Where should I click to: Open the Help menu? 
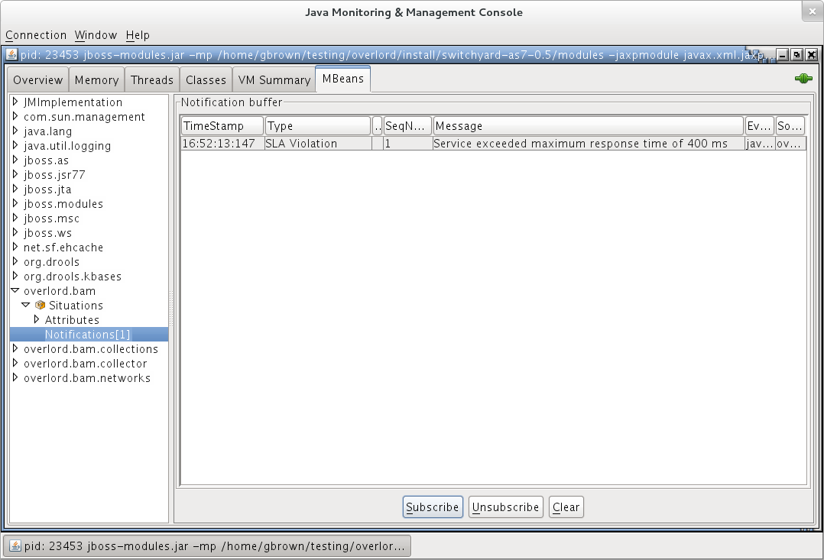coord(138,35)
